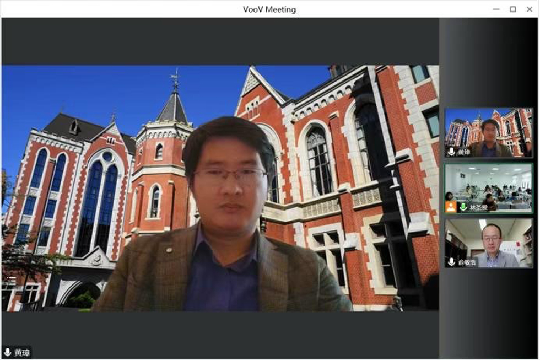This screenshot has height=360, width=540.
Task: Click the VooV Meeting title bar text
Action: click(269, 9)
